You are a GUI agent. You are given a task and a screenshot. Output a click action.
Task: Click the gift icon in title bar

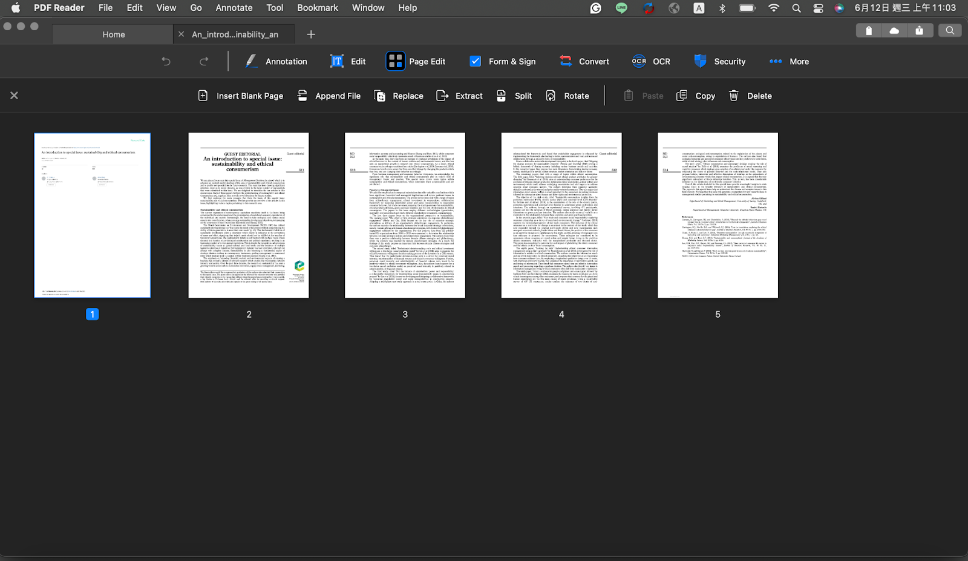pyautogui.click(x=869, y=30)
